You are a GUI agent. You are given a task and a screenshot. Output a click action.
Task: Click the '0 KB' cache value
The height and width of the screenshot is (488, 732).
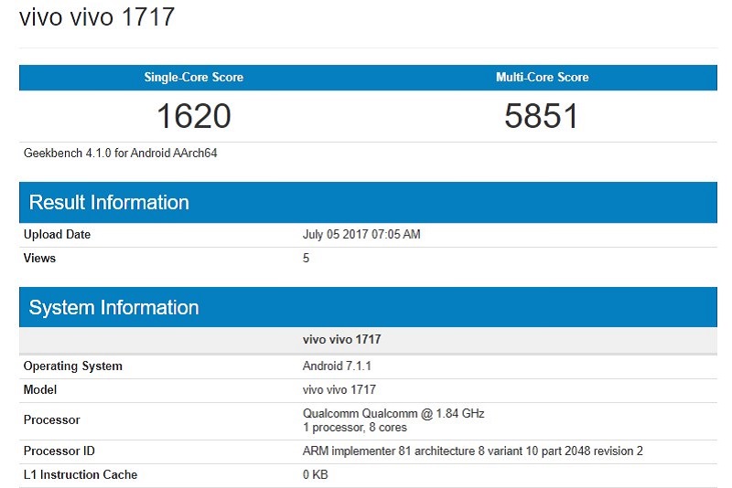click(315, 474)
